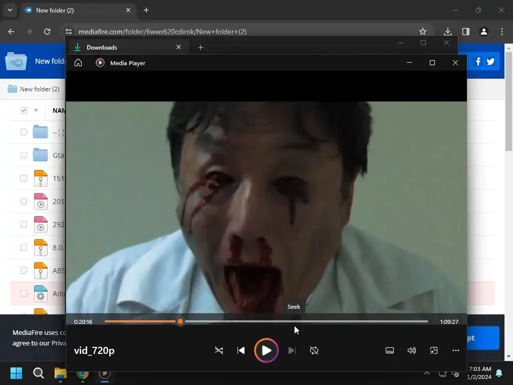Click the MediaFire URL address bar

[163, 32]
